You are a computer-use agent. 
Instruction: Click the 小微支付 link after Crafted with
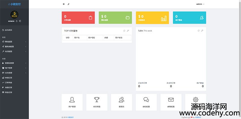coord(198,117)
